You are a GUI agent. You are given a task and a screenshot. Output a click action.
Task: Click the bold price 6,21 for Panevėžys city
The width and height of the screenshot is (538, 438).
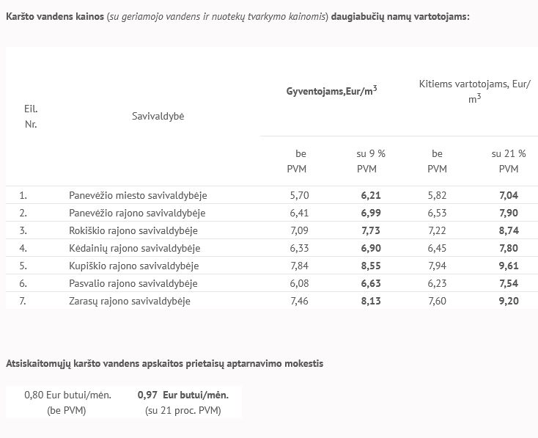pos(371,195)
